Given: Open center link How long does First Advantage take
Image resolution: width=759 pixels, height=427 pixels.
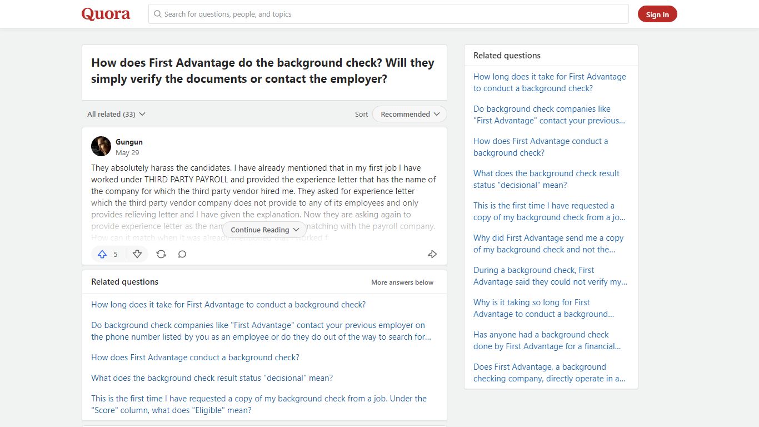Looking at the screenshot, I should tap(228, 305).
